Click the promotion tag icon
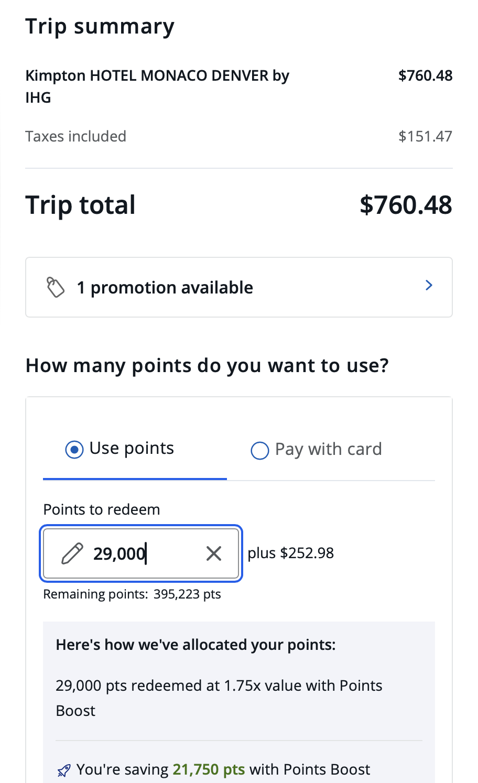Screen dimensions: 478x783 point(56,288)
